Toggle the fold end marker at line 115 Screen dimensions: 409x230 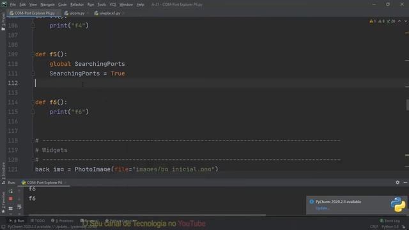click(x=33, y=112)
